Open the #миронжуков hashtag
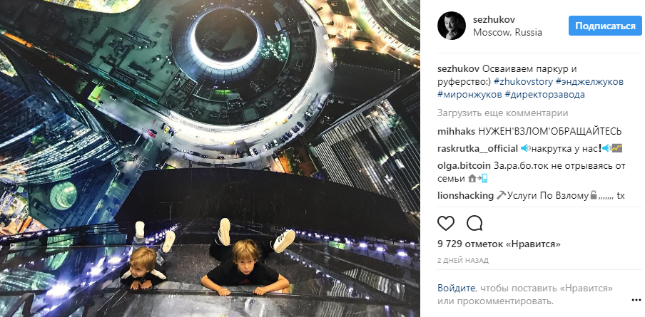The image size is (645, 317). coord(469,95)
